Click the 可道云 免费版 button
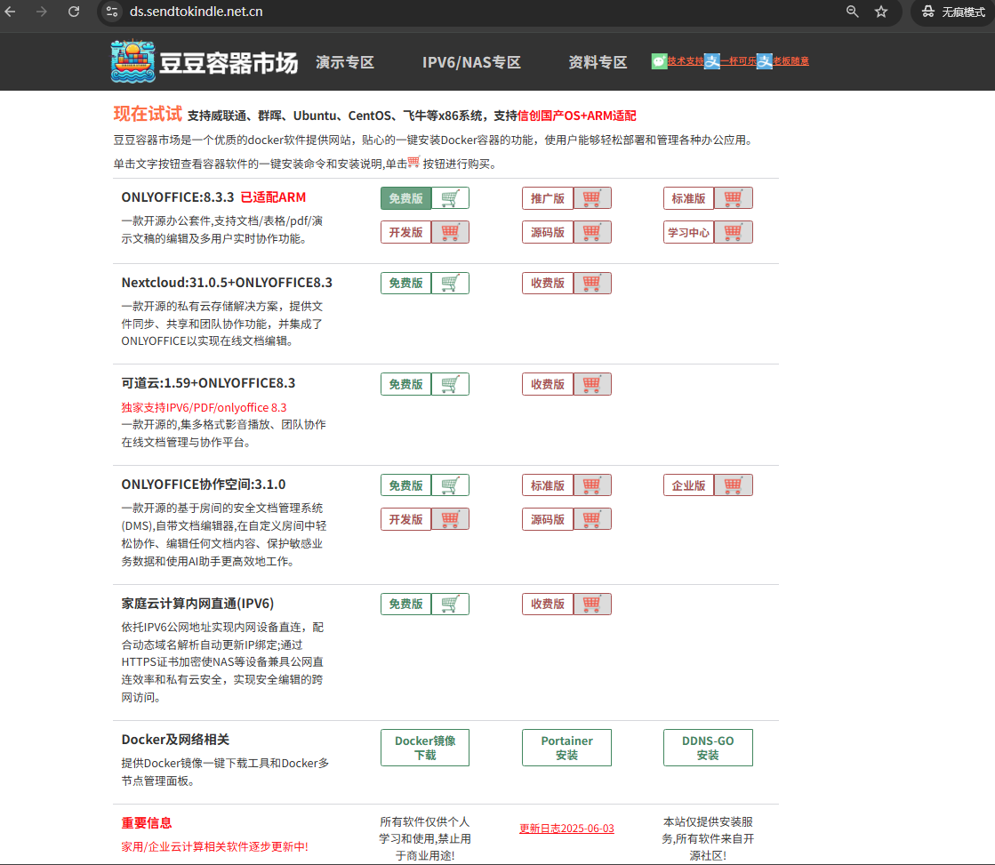995x865 pixels. click(x=406, y=384)
